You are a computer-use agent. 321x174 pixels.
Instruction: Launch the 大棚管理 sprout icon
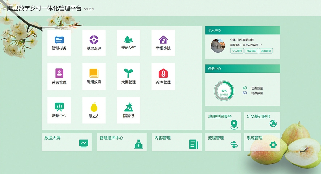pyautogui.click(x=128, y=73)
